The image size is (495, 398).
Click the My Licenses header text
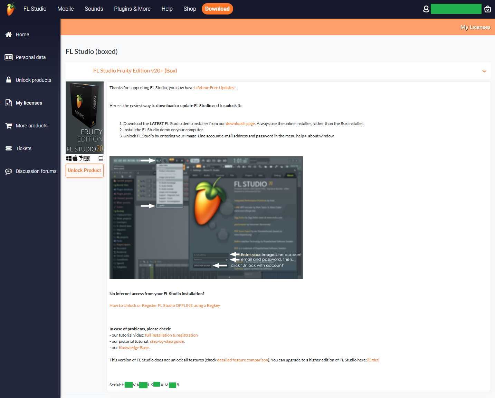(475, 27)
